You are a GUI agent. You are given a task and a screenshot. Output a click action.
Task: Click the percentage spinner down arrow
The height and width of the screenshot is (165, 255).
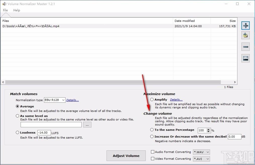[x=208, y=131]
